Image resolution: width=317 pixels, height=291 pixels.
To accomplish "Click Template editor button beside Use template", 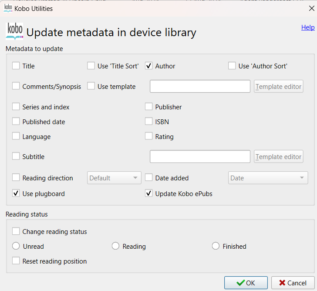I will coord(279,86).
